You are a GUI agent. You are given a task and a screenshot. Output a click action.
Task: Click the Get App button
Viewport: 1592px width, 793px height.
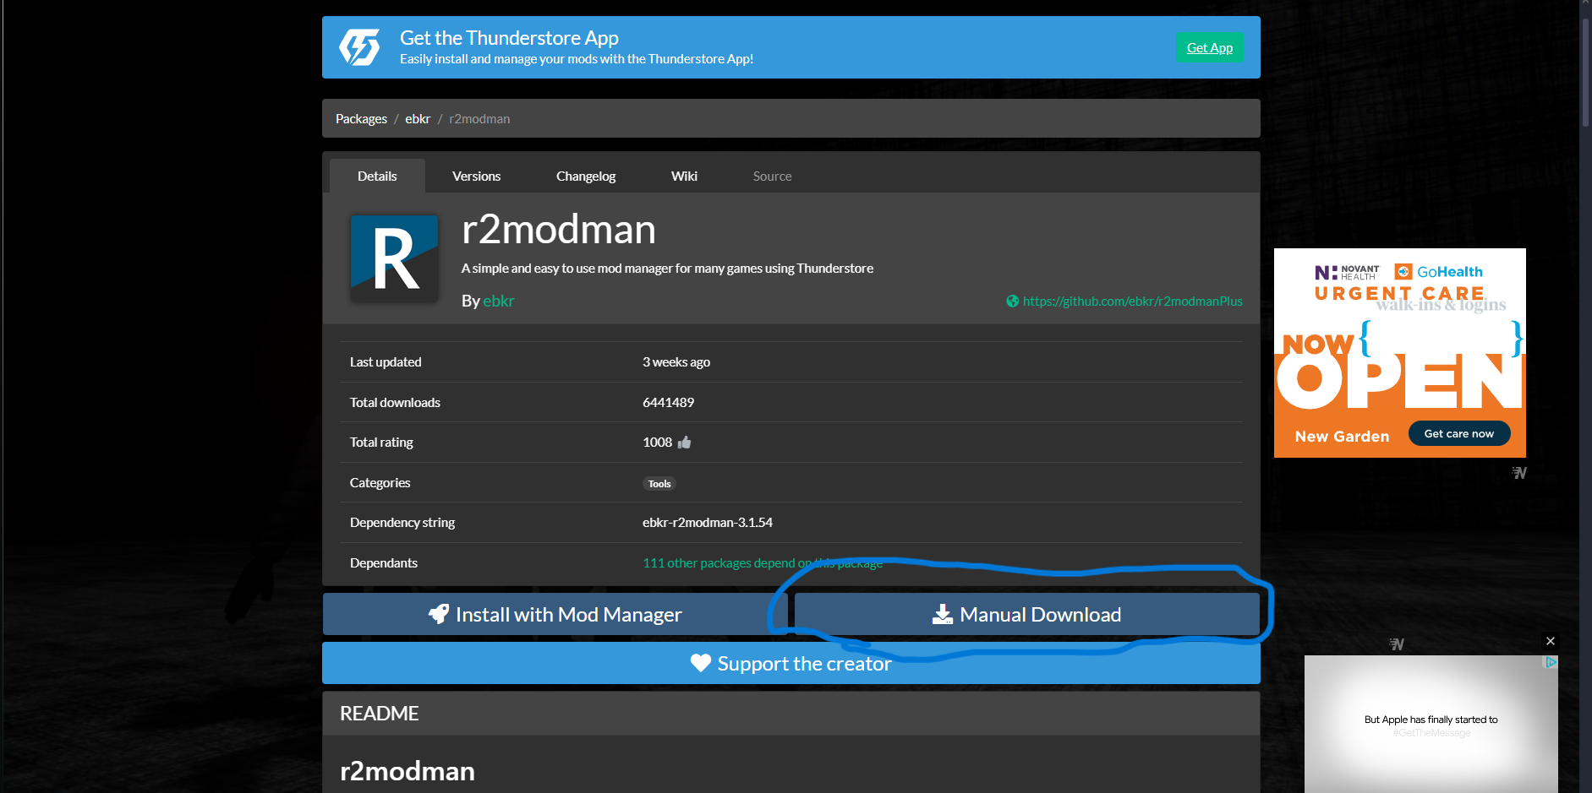click(1210, 47)
